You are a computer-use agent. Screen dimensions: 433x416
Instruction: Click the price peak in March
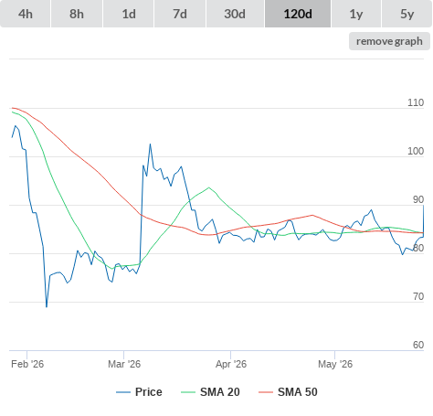point(150,144)
